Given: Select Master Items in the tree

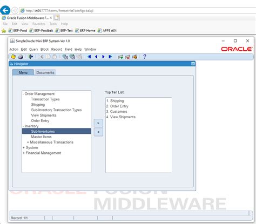Looking at the screenshot, I should pos(41,137).
